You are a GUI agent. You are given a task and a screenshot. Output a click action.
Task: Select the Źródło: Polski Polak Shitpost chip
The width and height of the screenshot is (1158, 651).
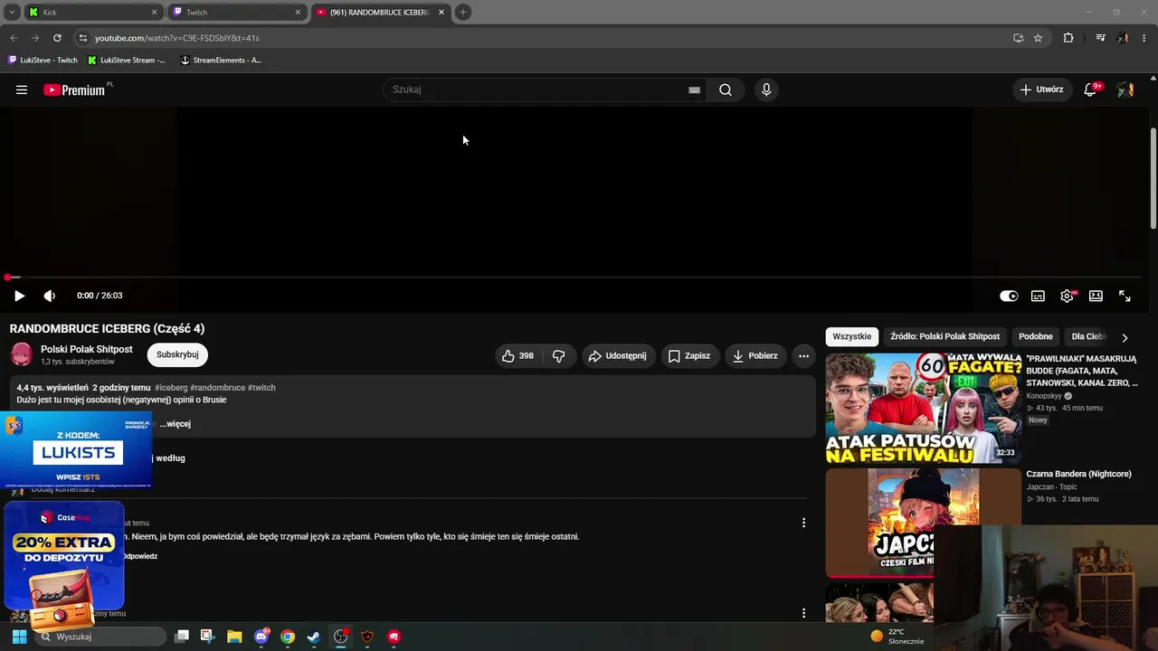coord(944,336)
